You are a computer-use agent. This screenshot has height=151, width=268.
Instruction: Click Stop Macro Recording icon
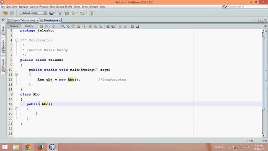pyautogui.click(x=125, y=26)
